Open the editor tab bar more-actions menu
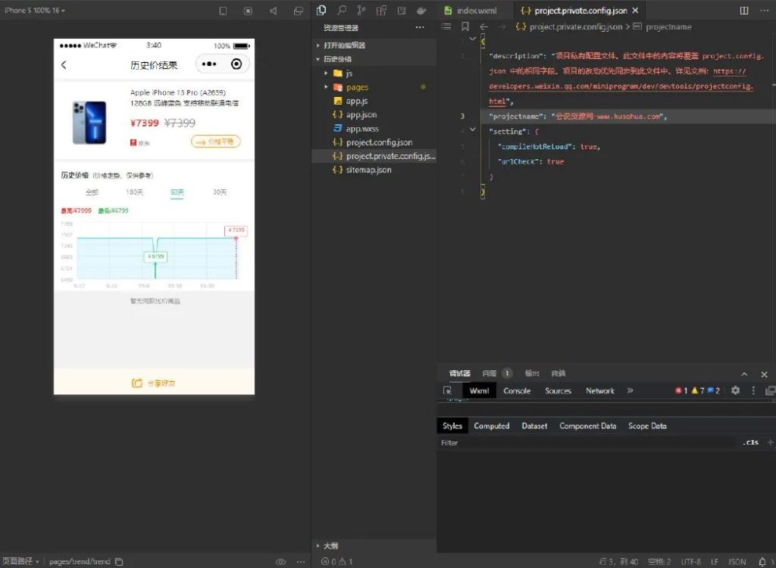 click(764, 10)
